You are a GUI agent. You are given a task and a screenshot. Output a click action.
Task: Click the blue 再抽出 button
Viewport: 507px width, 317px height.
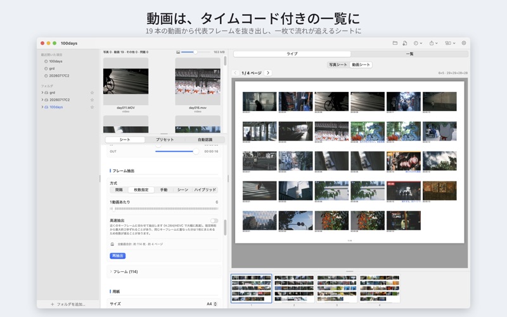[x=118, y=256]
